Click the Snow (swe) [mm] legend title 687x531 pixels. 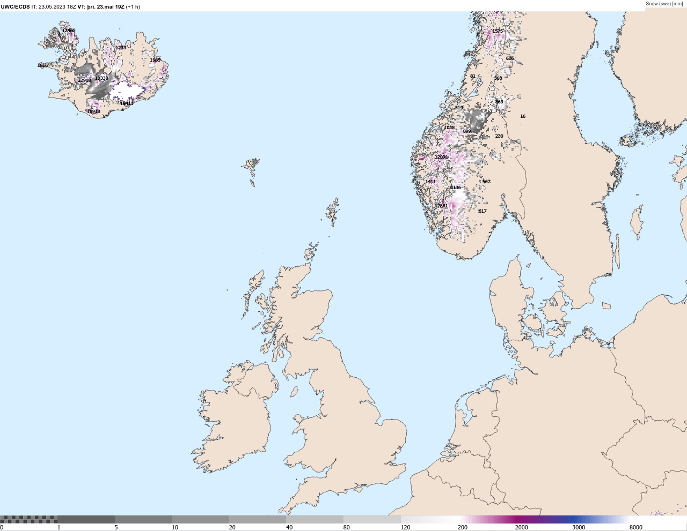pyautogui.click(x=664, y=4)
